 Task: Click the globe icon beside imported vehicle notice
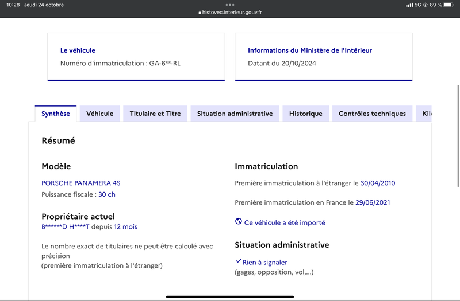pos(239,221)
